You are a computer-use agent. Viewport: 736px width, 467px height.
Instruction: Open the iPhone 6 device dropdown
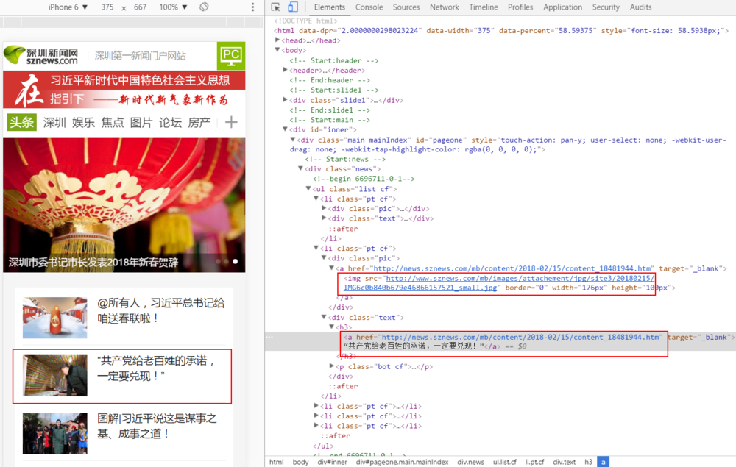tap(68, 7)
